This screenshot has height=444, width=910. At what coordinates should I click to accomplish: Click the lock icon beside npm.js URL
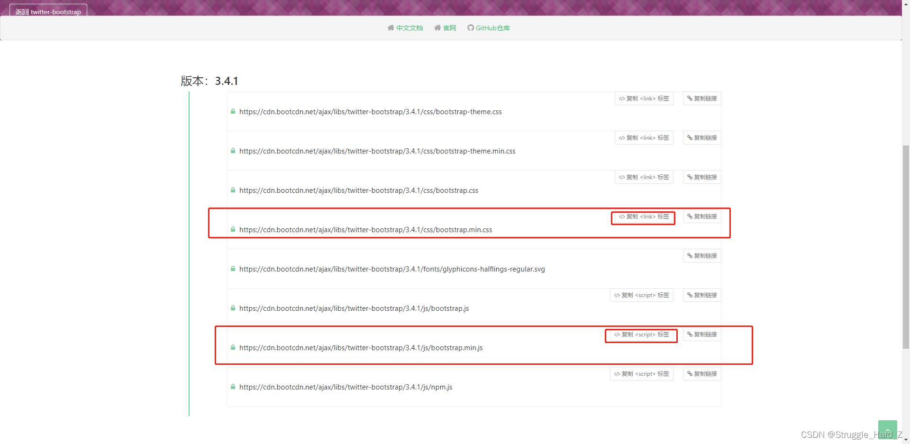click(x=233, y=387)
